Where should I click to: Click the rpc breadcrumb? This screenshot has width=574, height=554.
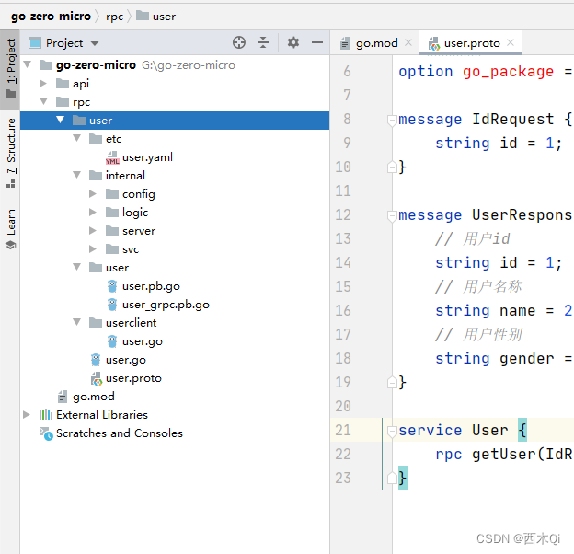tap(115, 17)
